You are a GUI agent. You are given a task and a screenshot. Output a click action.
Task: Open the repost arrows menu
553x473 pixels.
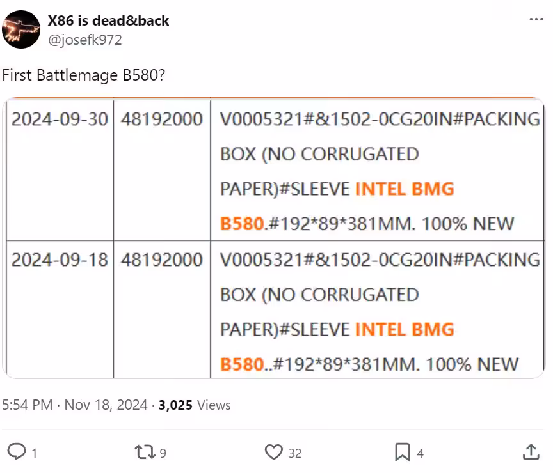tap(145, 453)
